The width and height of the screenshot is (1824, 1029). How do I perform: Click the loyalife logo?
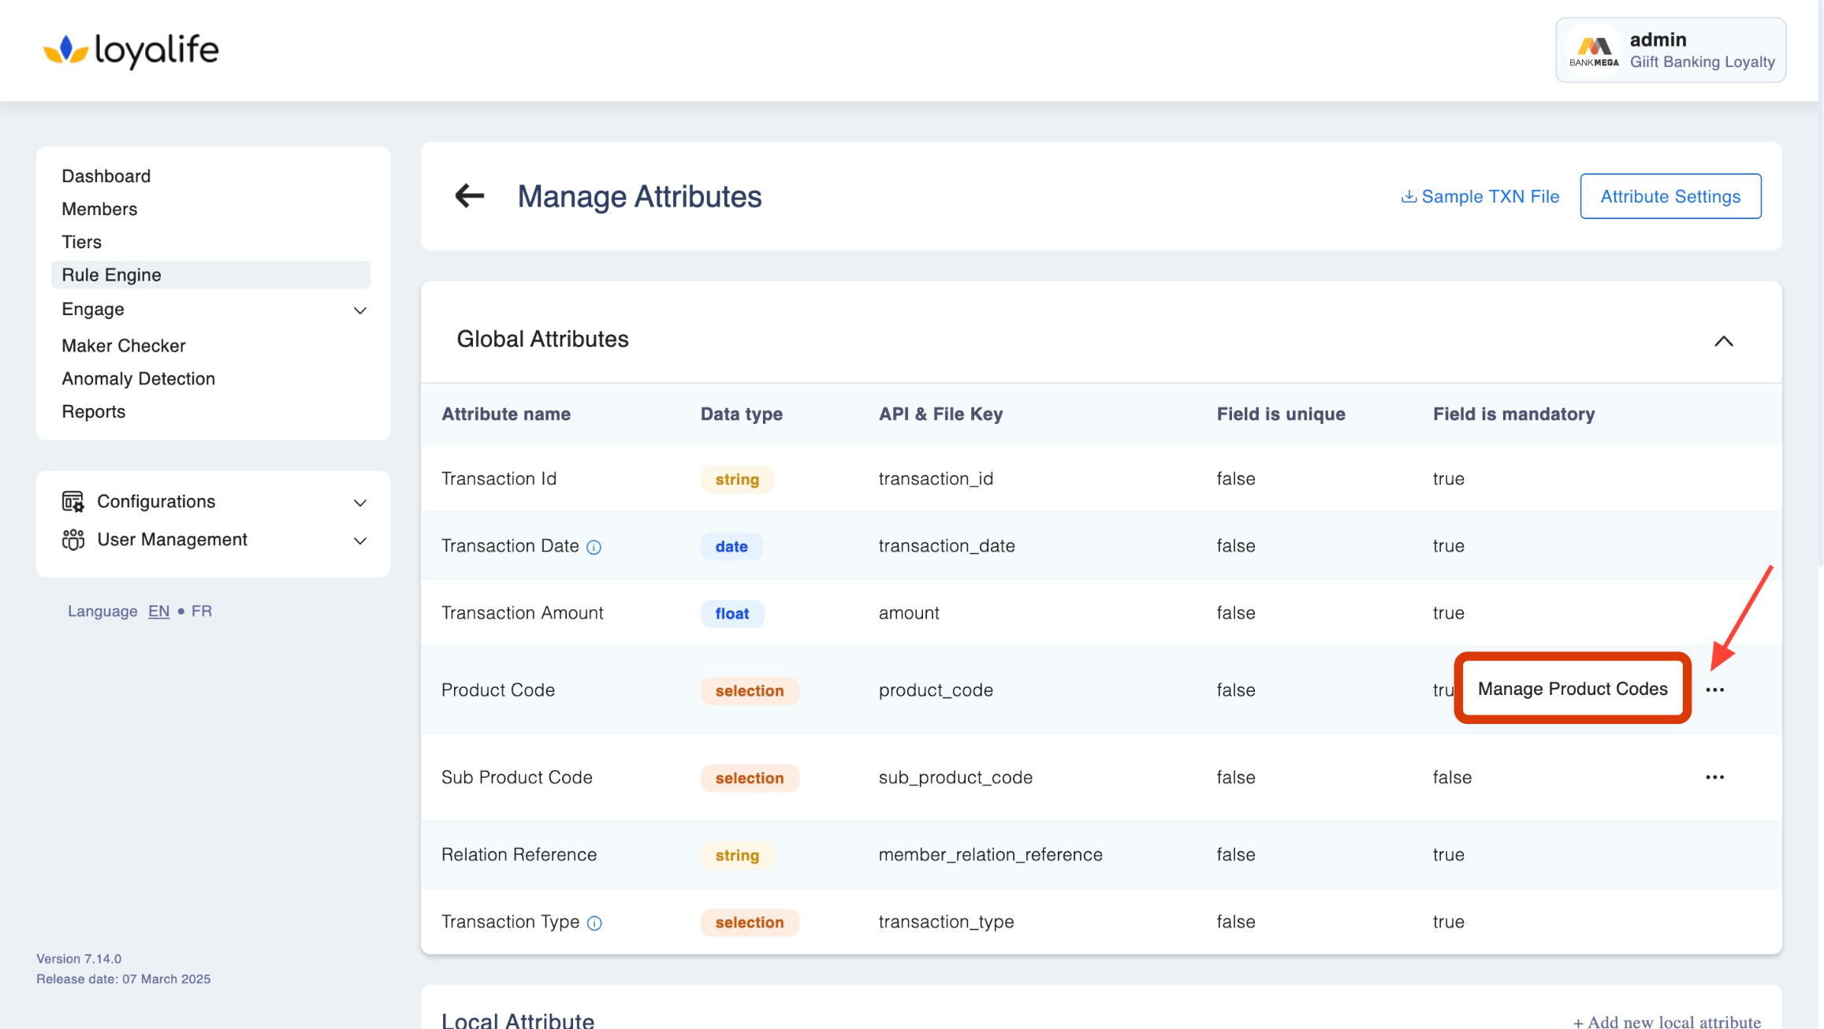[131, 50]
